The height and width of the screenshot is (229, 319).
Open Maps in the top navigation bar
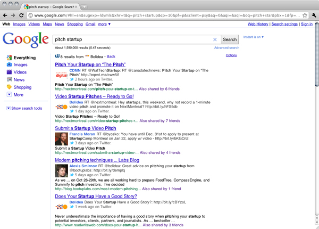47,24
